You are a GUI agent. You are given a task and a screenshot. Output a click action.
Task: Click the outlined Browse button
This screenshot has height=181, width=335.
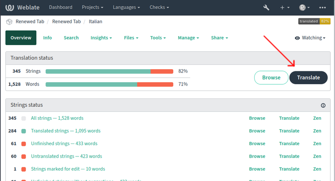coord(271,78)
